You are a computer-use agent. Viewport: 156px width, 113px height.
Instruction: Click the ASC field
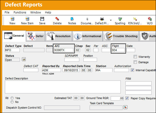pos(106,50)
